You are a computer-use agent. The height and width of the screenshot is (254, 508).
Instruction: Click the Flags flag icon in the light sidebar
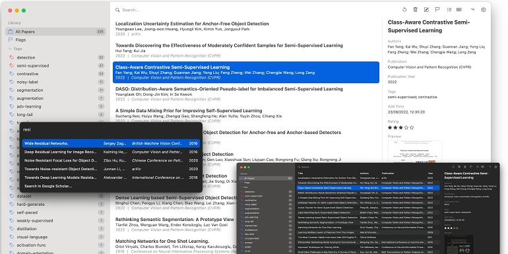(x=11, y=40)
